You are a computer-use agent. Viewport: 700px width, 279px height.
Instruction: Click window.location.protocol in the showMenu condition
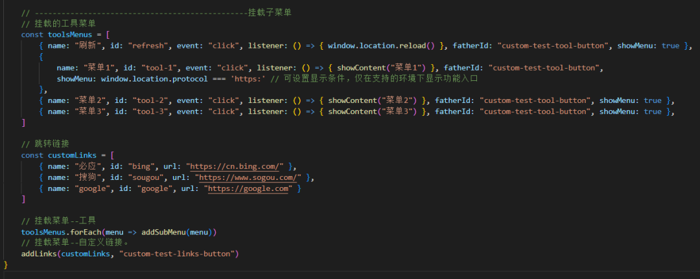click(x=154, y=79)
